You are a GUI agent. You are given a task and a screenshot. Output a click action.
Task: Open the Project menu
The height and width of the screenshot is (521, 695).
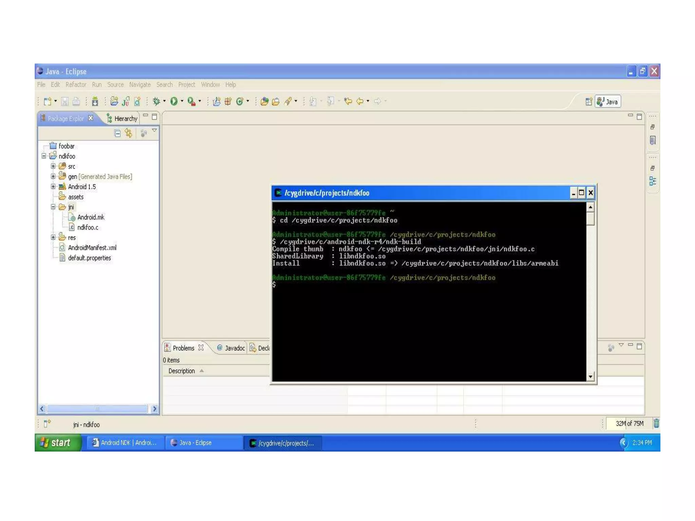coord(186,85)
